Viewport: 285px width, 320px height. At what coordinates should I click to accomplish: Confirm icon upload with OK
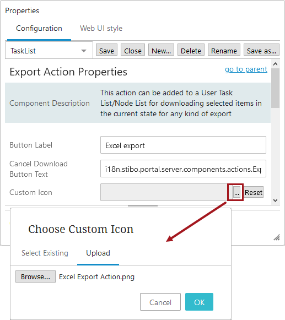199,302
